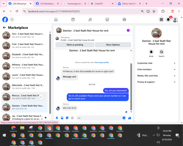This screenshot has width=183, height=146.
Task: Record a voice clip with microphone icon
Action: click(57, 118)
